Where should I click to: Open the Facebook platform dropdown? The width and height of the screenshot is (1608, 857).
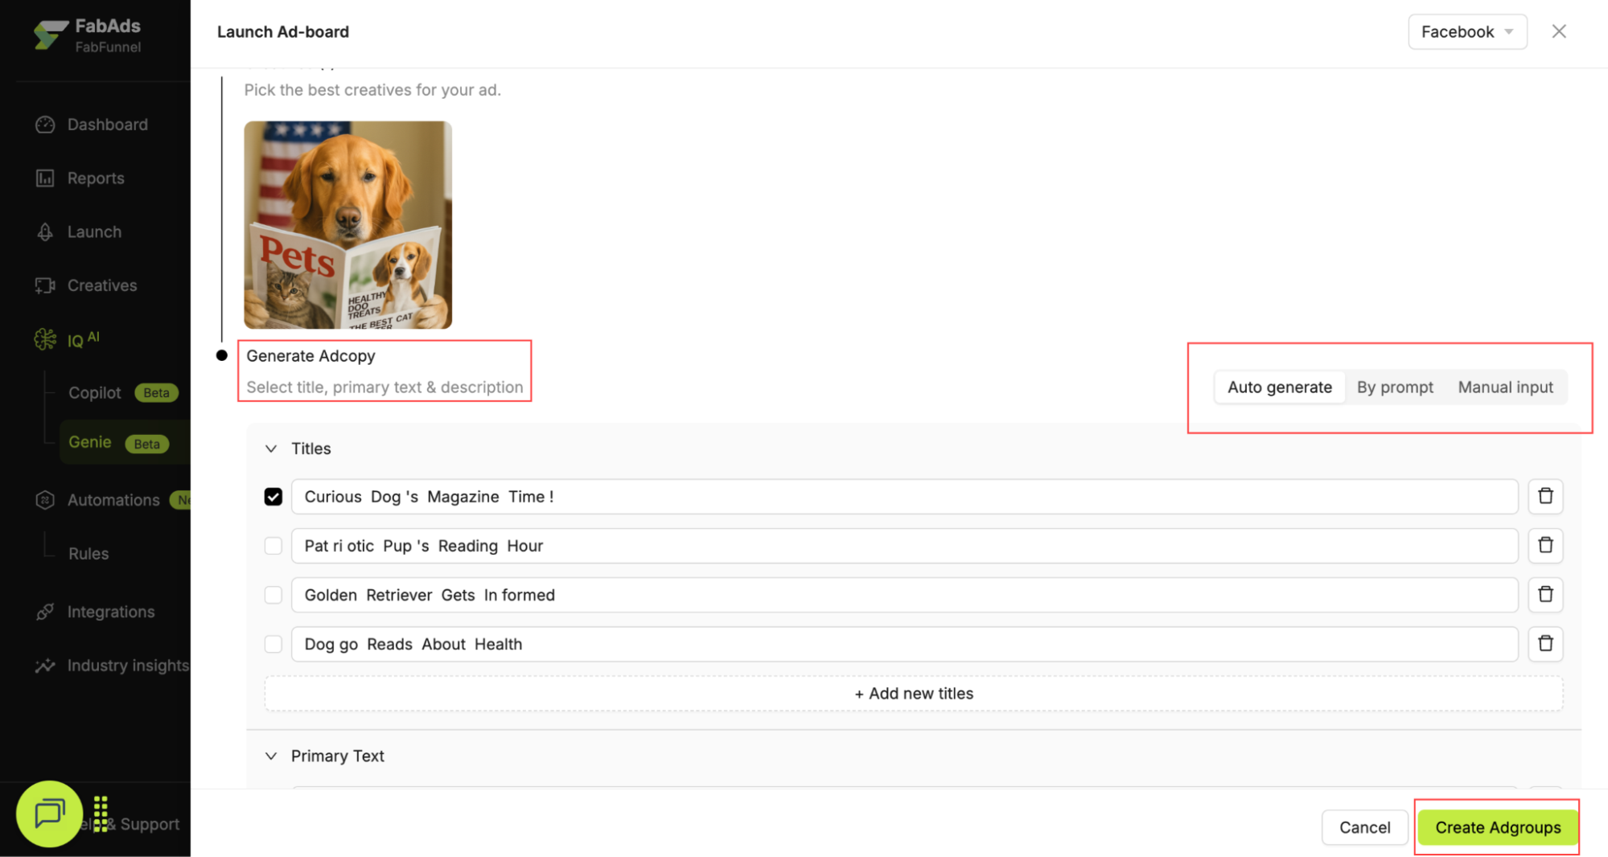pyautogui.click(x=1466, y=32)
